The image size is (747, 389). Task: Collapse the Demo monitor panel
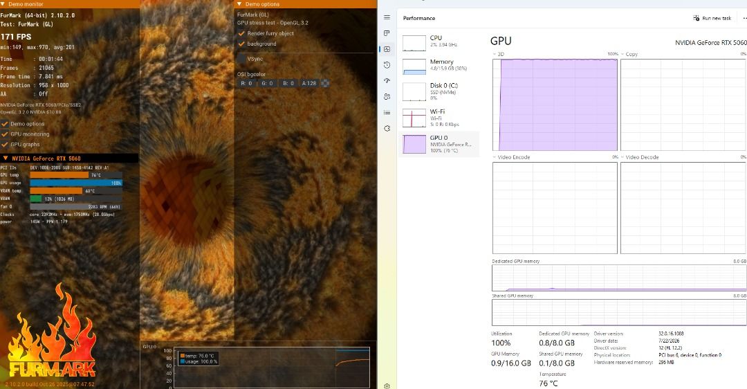pyautogui.click(x=3, y=4)
